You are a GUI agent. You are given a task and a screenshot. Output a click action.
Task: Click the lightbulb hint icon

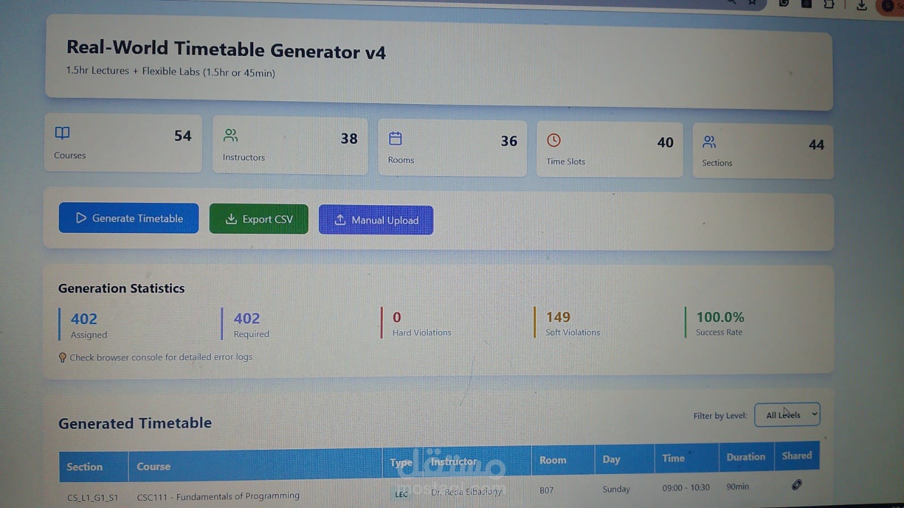[x=63, y=358]
